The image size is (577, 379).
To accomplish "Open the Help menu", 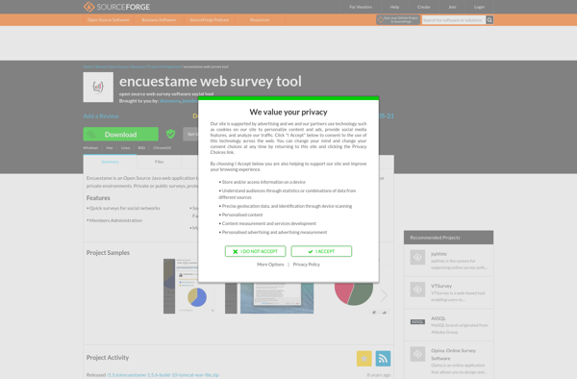I will (x=394, y=7).
